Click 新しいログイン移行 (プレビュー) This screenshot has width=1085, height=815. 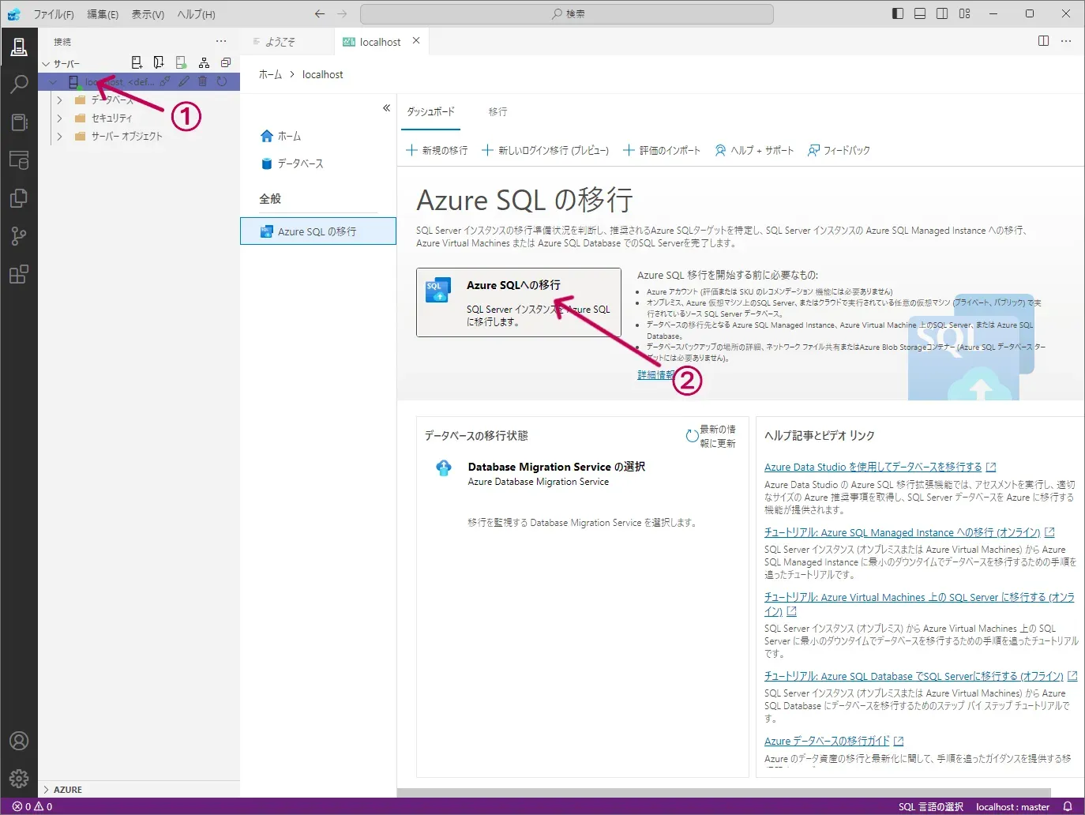(x=545, y=150)
